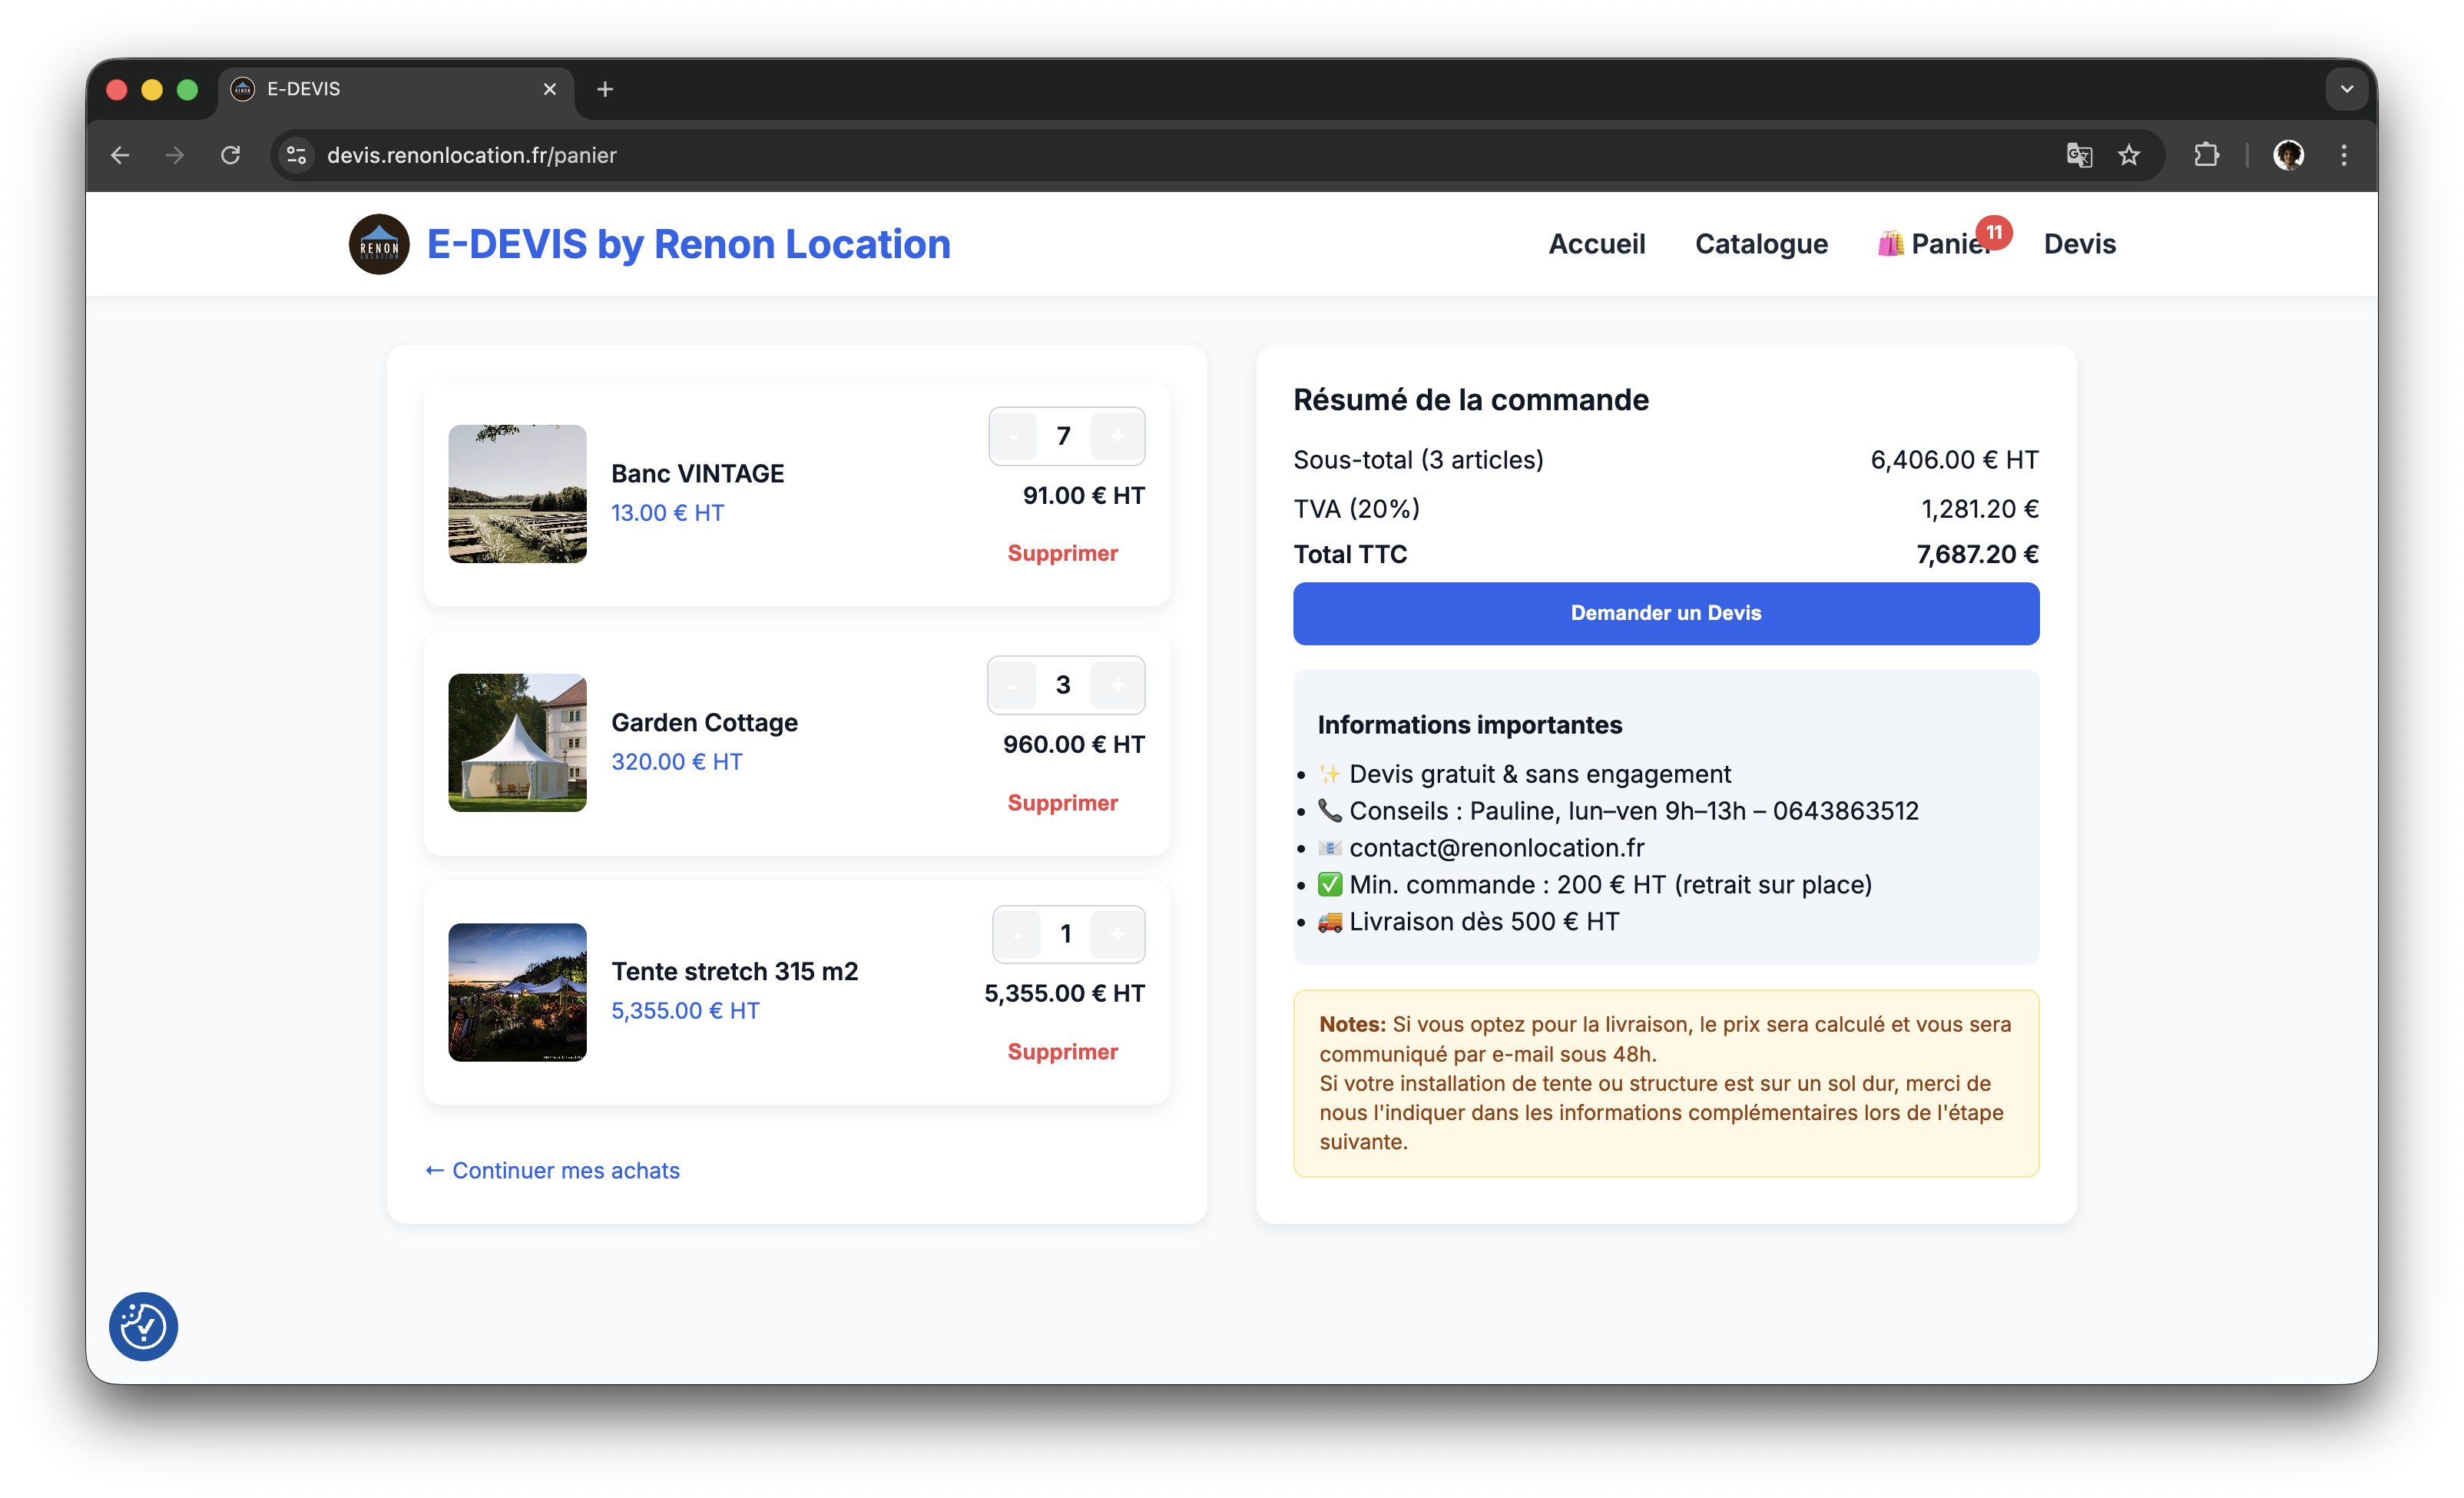Open the browser Extensions puzzle icon

coord(2206,155)
